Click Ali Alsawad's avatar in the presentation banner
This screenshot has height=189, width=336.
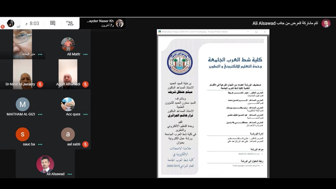pos(326,23)
